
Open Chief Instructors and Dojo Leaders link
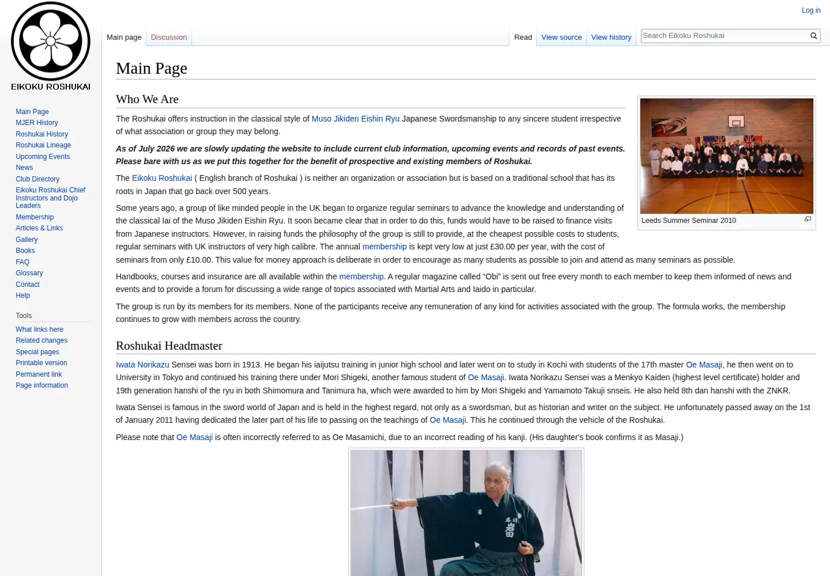[50, 198]
